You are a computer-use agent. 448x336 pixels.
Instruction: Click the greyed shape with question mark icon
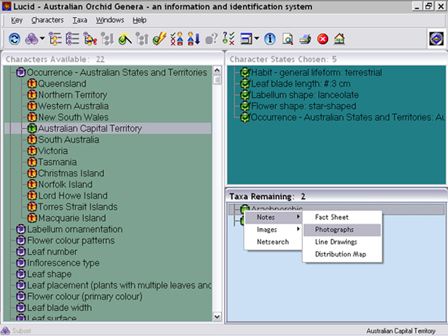pyautogui.click(x=211, y=39)
